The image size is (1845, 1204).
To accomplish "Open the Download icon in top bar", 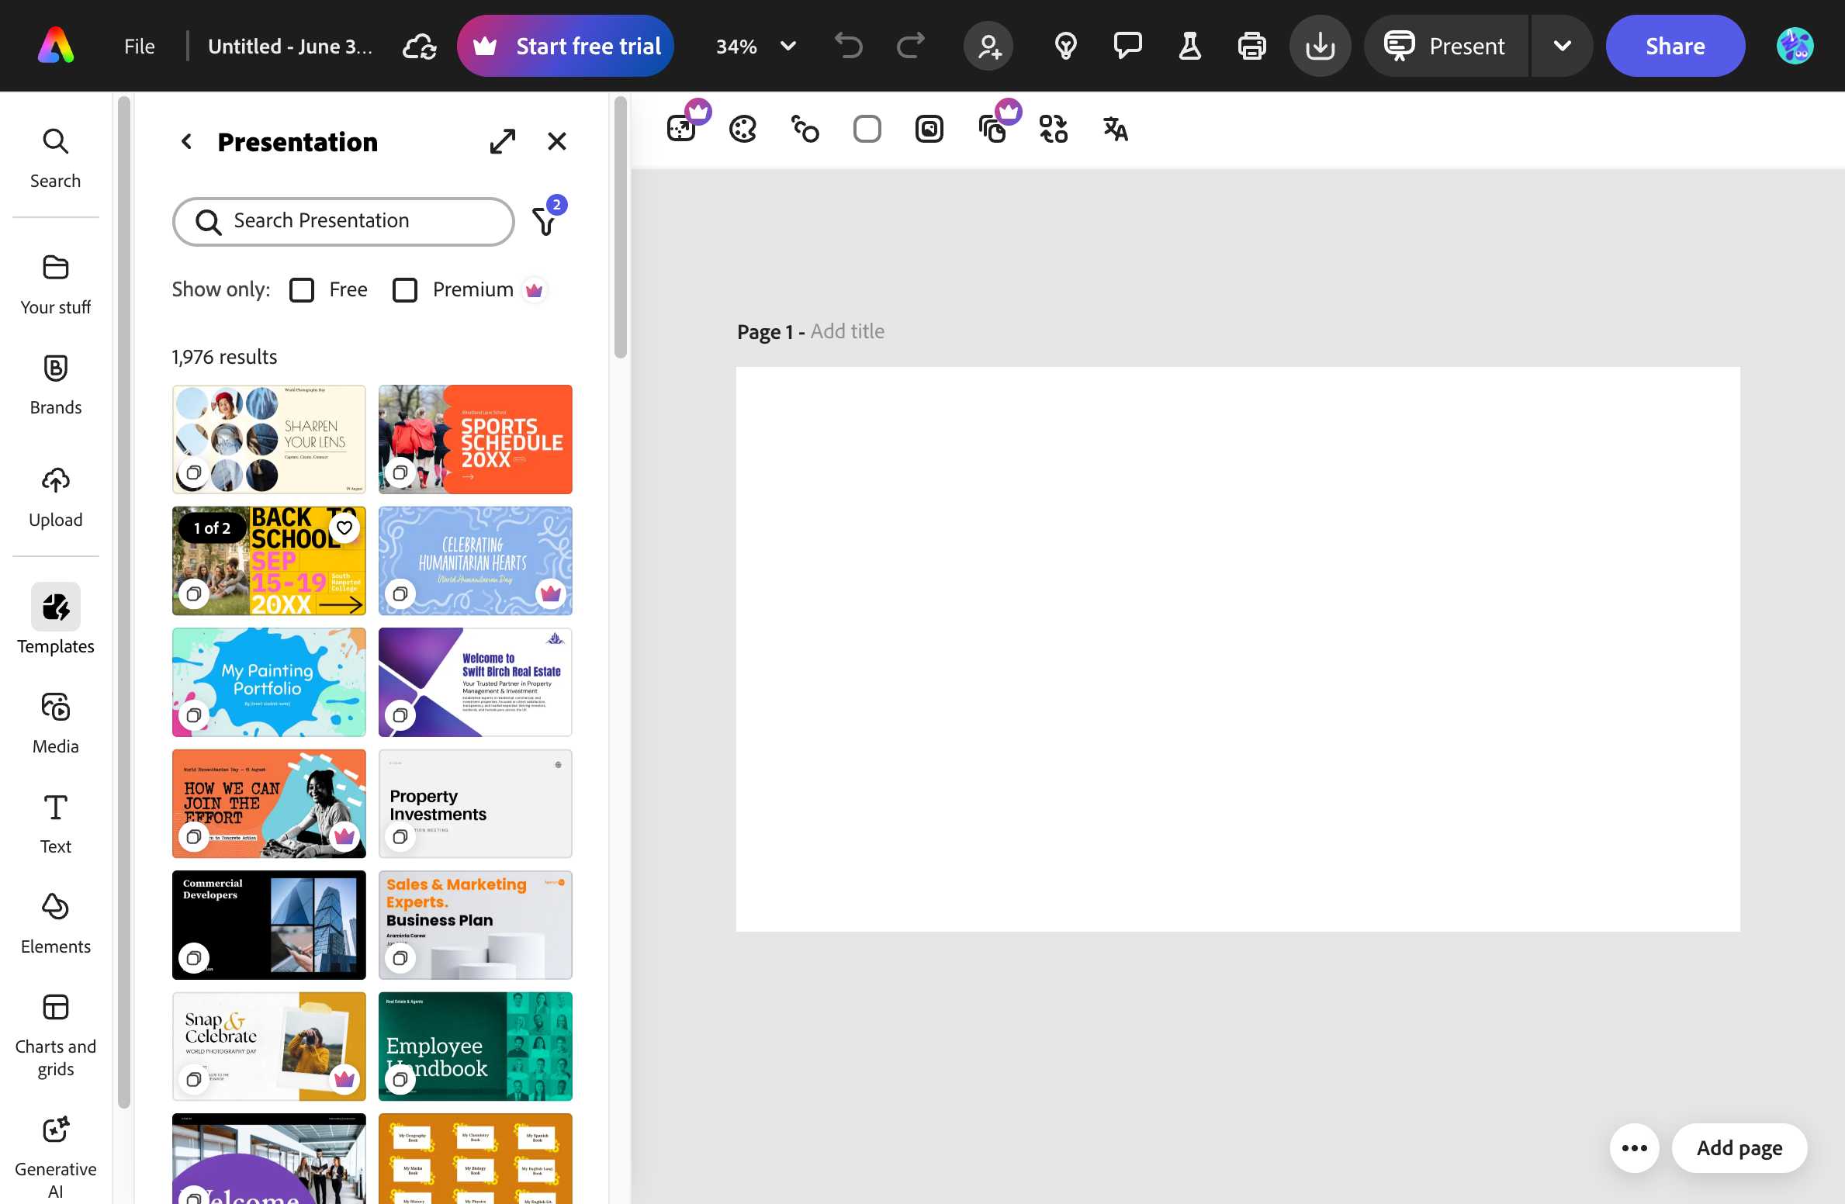I will (1320, 47).
